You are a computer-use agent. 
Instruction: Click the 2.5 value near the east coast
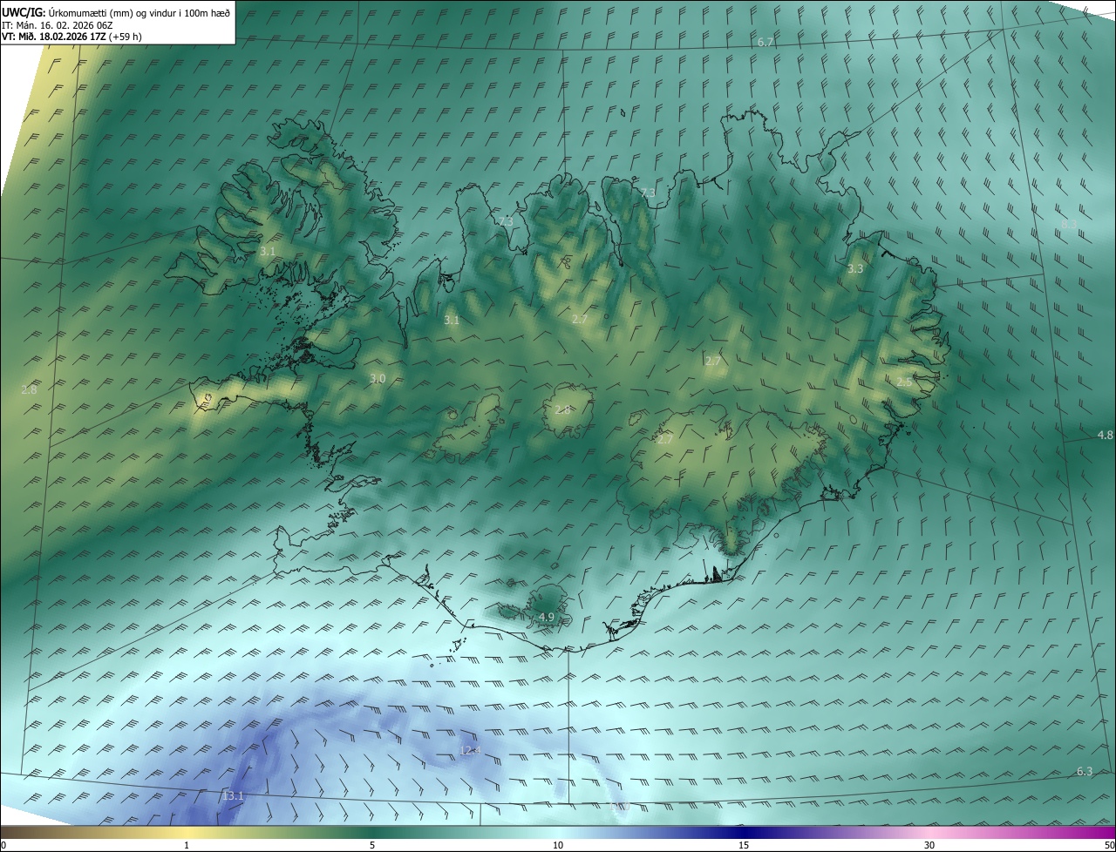click(904, 382)
